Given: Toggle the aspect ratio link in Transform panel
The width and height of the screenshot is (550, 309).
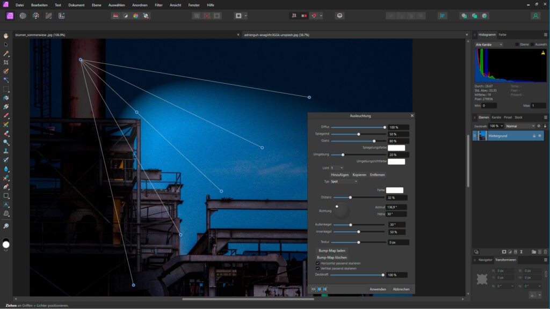Looking at the screenshot, I should click(546, 274).
